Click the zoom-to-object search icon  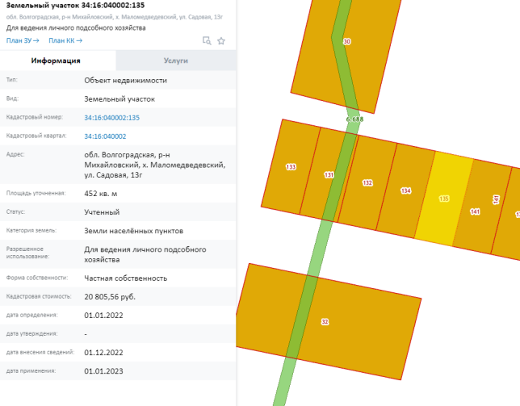click(207, 40)
